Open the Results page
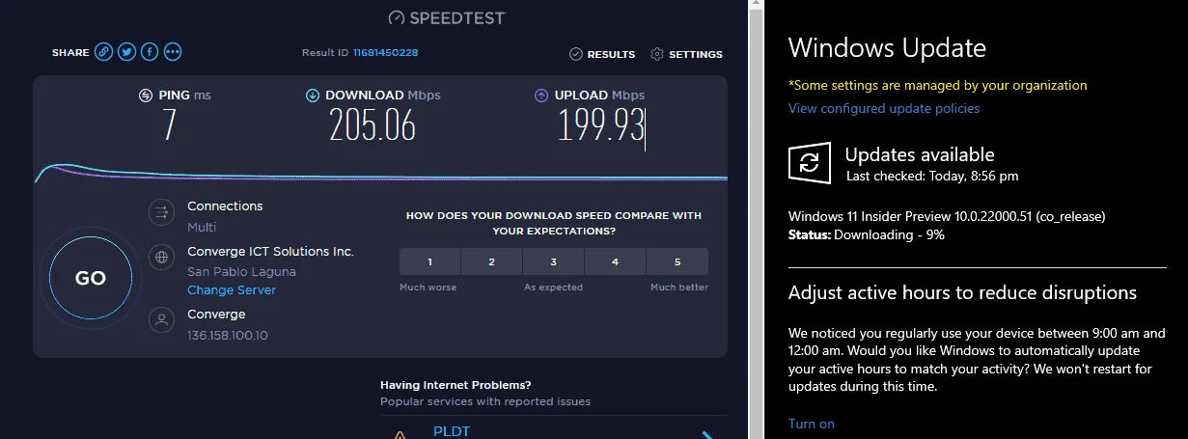The height and width of the screenshot is (439, 1188). 602,54
